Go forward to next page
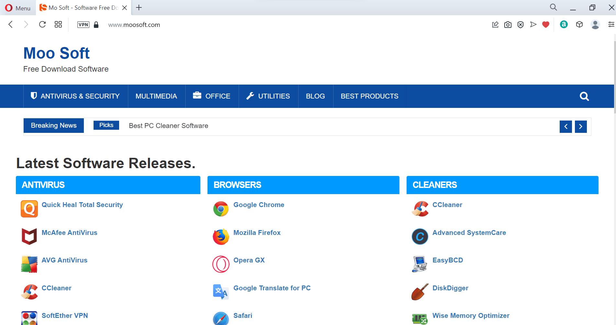The width and height of the screenshot is (616, 325). point(26,24)
